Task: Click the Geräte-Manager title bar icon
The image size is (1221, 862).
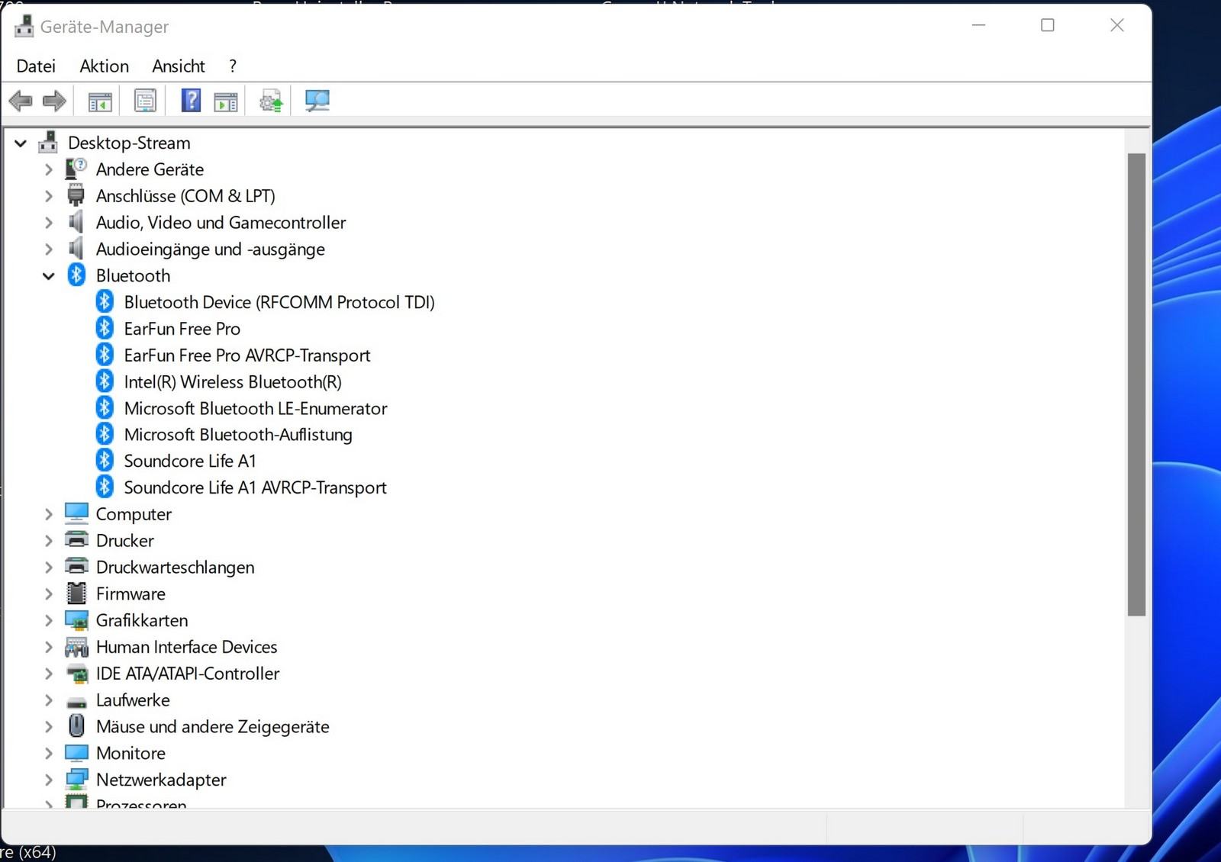Action: [x=24, y=26]
